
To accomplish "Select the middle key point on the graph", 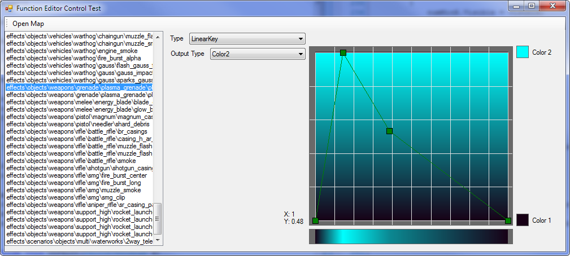I will tap(389, 131).
